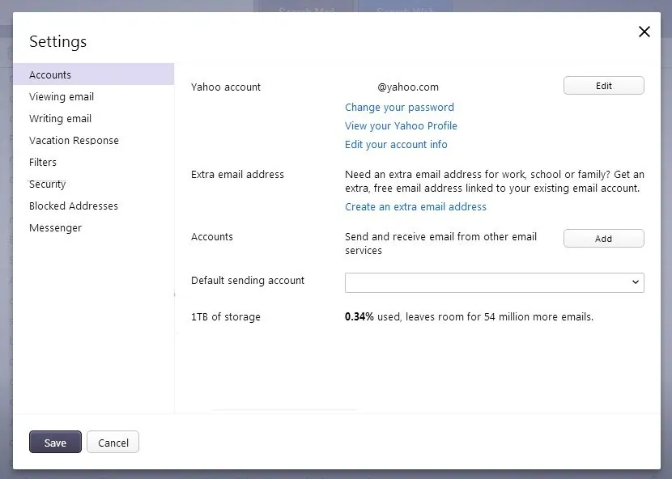Close the Settings dialog with the X
This screenshot has height=479, width=672.
(644, 32)
